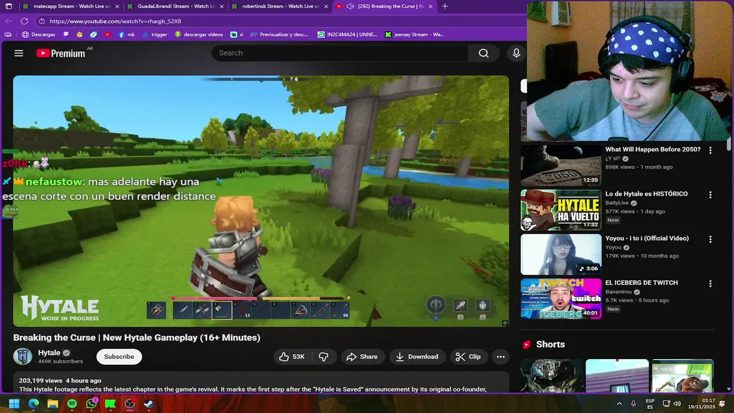Start voice search with the microphone

click(516, 53)
